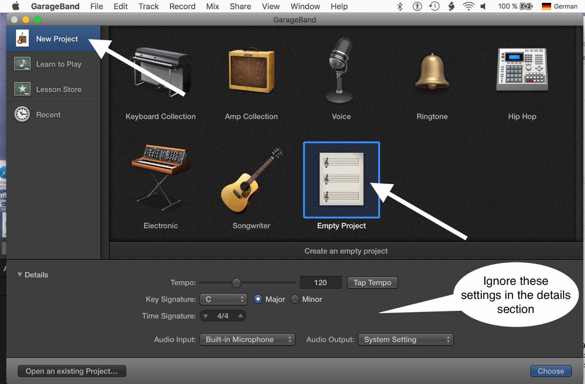Click the battery status icon

526,6
